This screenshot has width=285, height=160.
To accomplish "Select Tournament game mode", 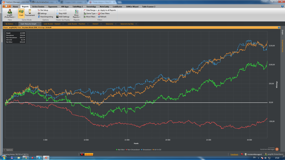I will click(x=30, y=13).
